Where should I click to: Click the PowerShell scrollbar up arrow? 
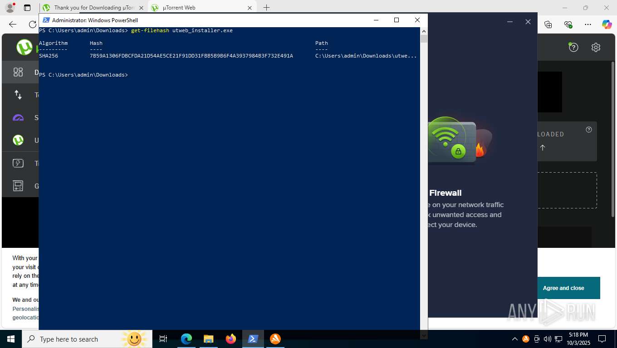(424, 31)
